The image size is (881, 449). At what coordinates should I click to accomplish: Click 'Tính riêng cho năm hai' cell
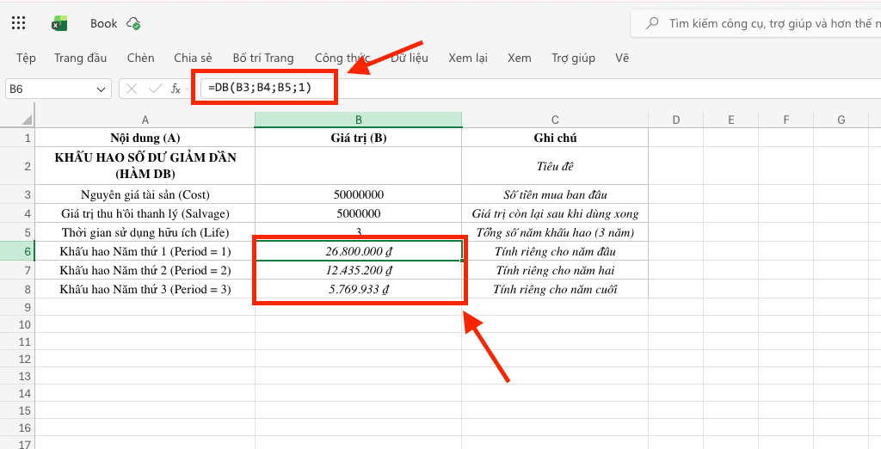point(555,270)
